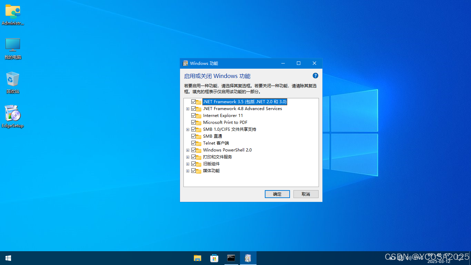The width and height of the screenshot is (471, 265).
Task: Click folder icon beside SMB 1.0/CIFS
Action: click(199, 129)
